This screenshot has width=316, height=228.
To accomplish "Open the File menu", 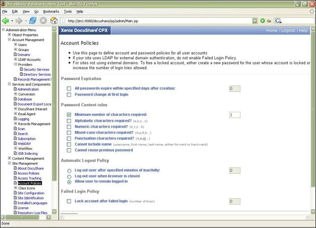I will (5, 11).
